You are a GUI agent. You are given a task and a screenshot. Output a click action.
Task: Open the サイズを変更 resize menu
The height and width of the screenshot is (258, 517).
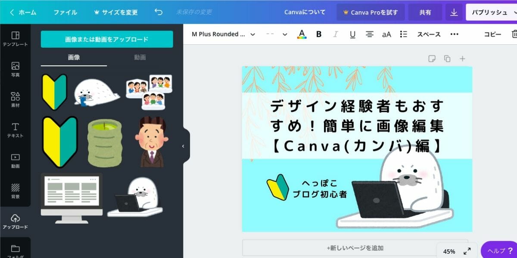click(x=115, y=12)
